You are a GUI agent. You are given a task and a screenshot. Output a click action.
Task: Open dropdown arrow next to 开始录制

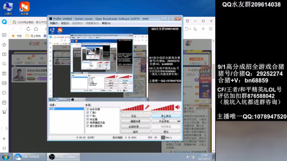pos(179,121)
